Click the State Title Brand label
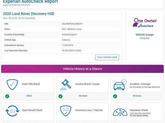165x123 pixels. (31, 84)
